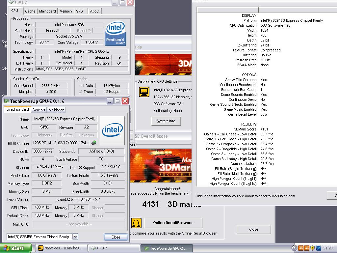The height and width of the screenshot is (253, 337).
Task: Click the System Info button in 3DMark
Action: [166, 121]
